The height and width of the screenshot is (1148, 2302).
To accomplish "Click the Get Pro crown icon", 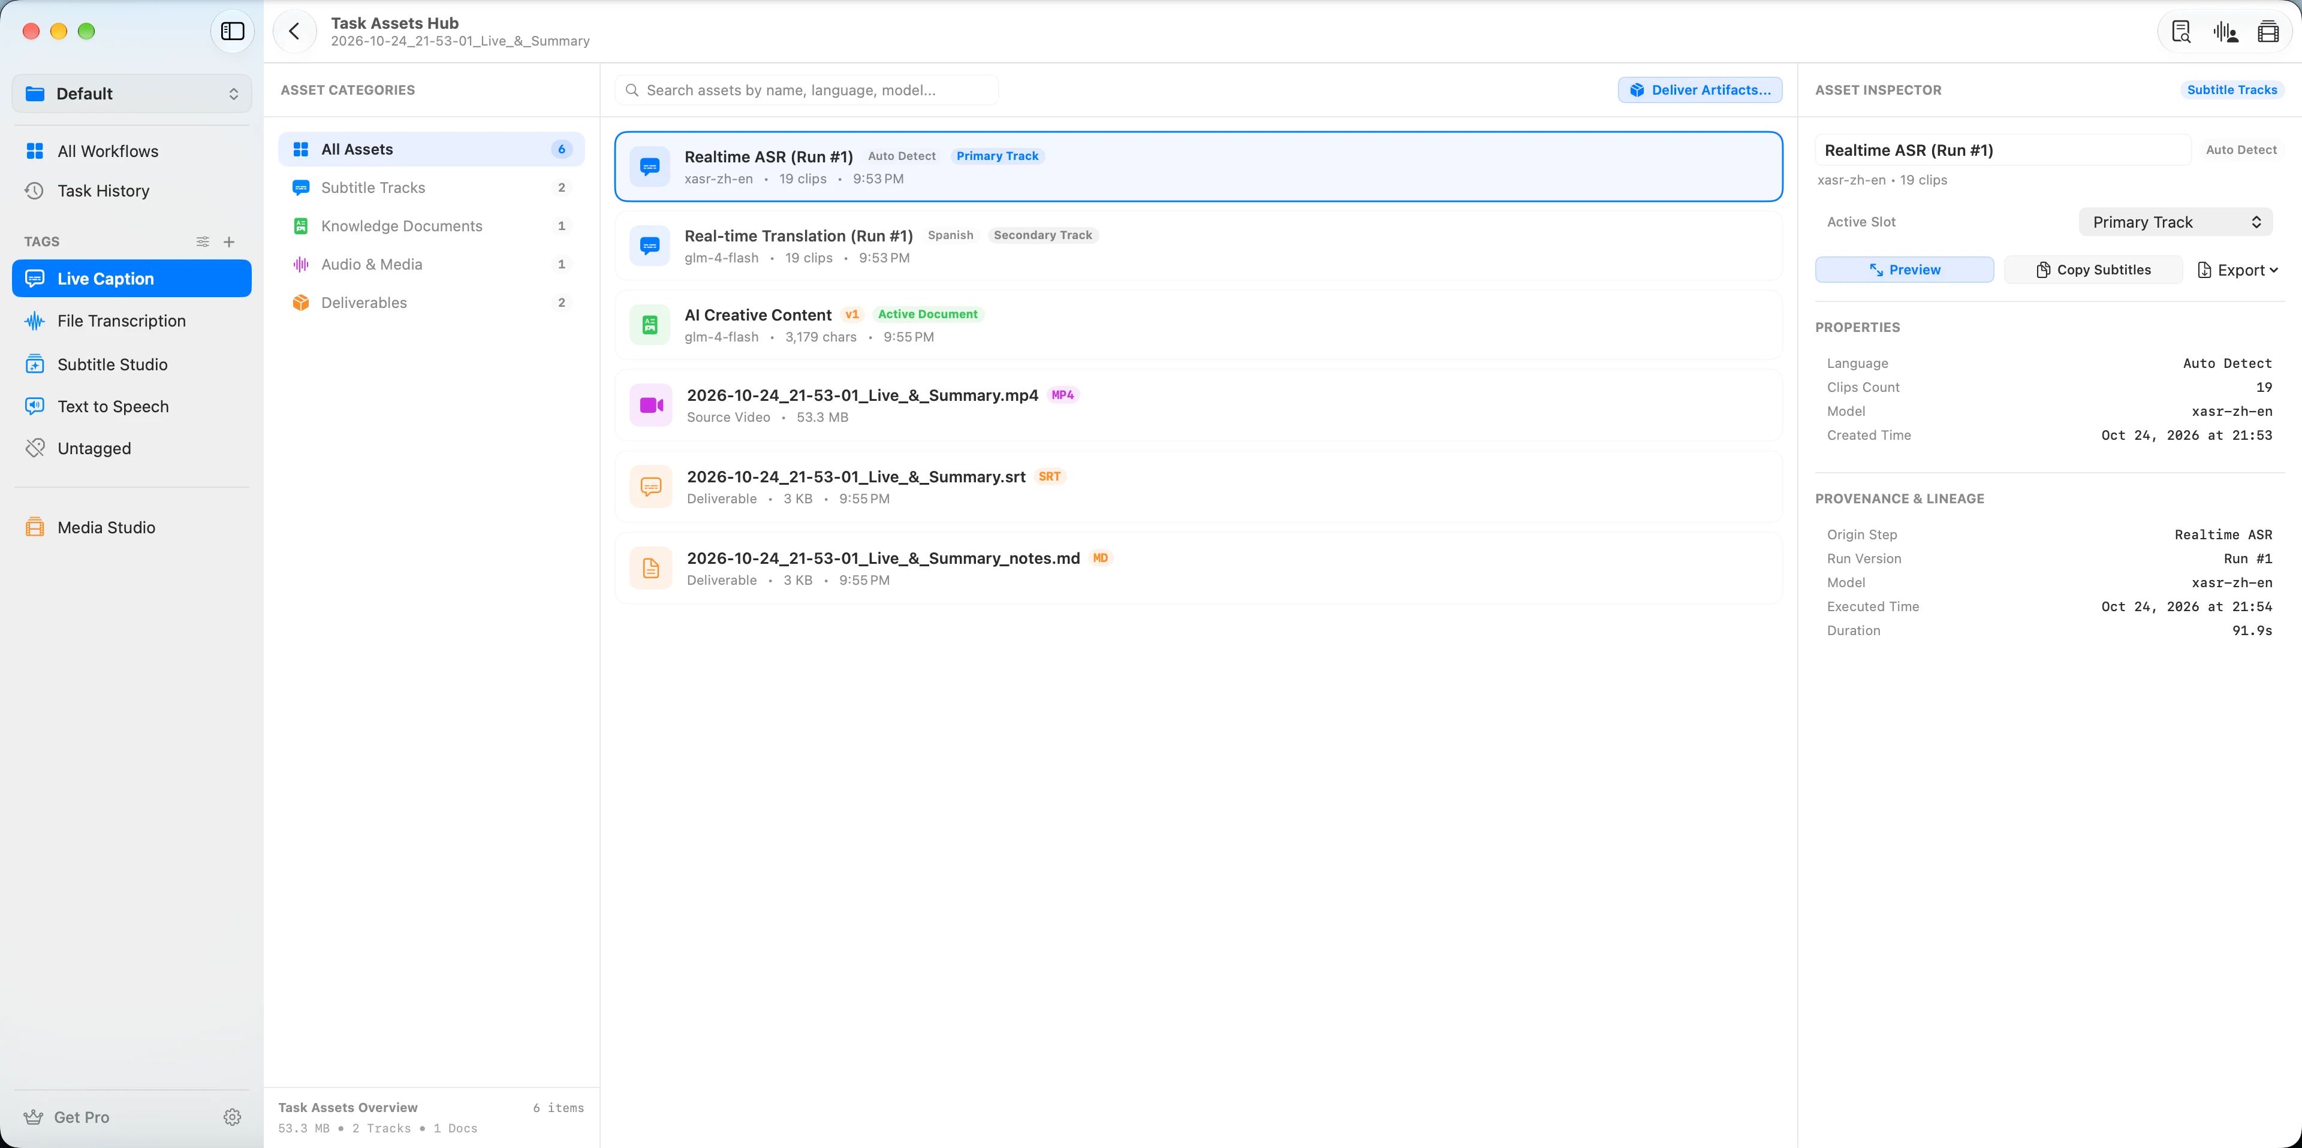I will tap(34, 1117).
